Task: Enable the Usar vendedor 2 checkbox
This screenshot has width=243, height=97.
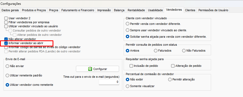Action: [x=6, y=18]
